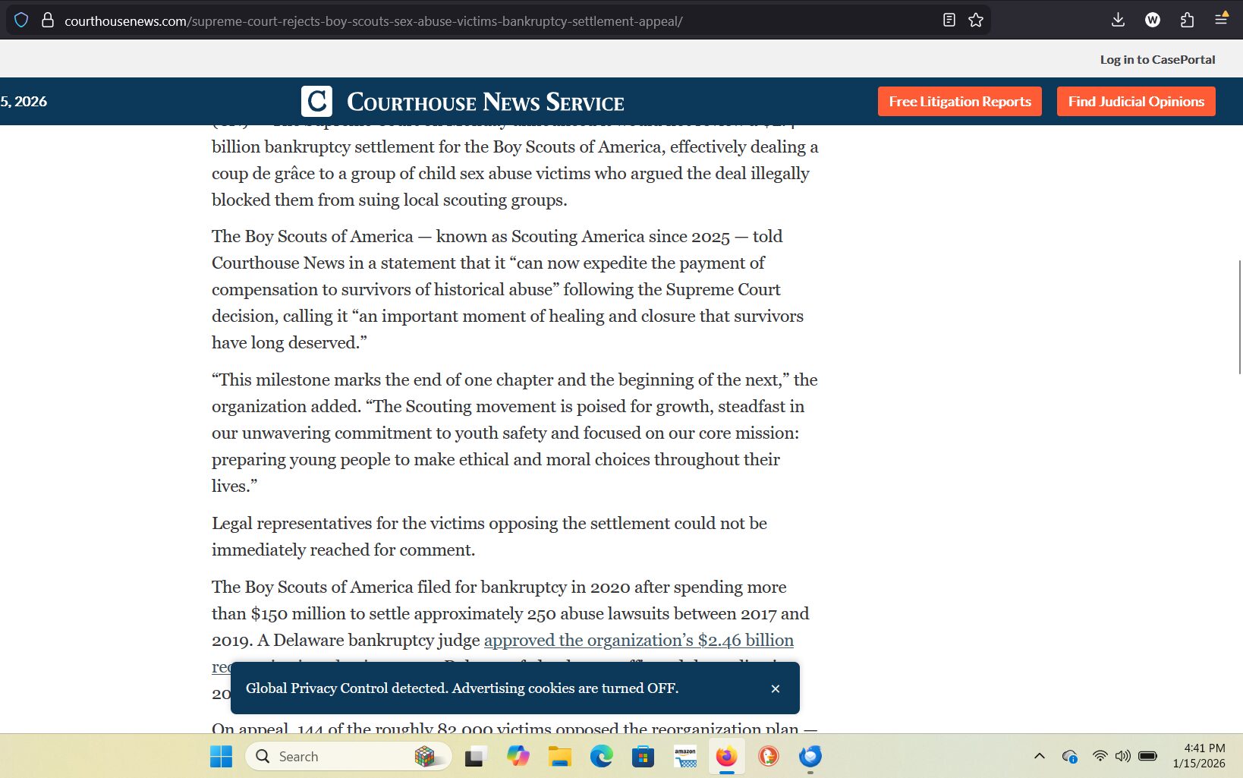The width and height of the screenshot is (1243, 778).
Task: Expand the system tray hidden icons chevron
Action: tap(1040, 756)
